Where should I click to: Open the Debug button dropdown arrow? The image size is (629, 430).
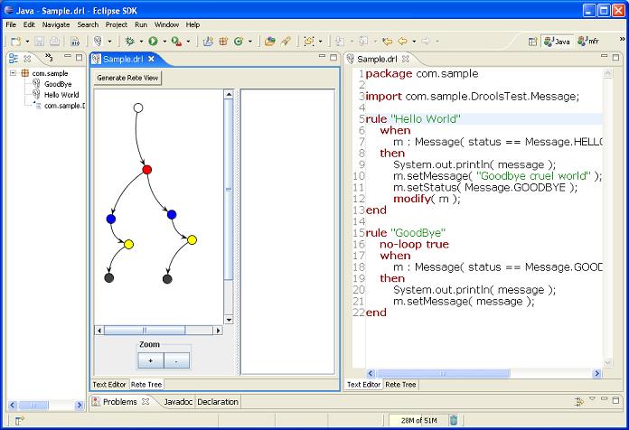(x=141, y=42)
